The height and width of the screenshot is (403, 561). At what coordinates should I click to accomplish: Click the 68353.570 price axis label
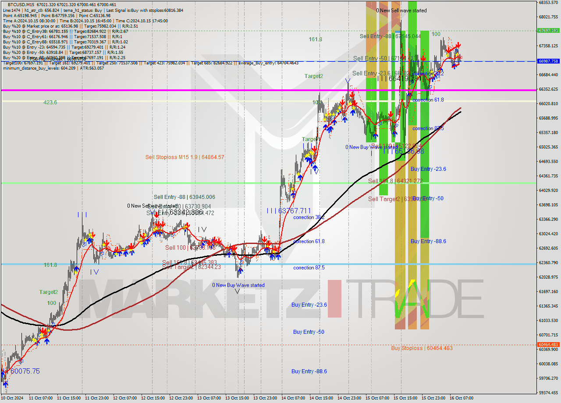tap(548, 3)
